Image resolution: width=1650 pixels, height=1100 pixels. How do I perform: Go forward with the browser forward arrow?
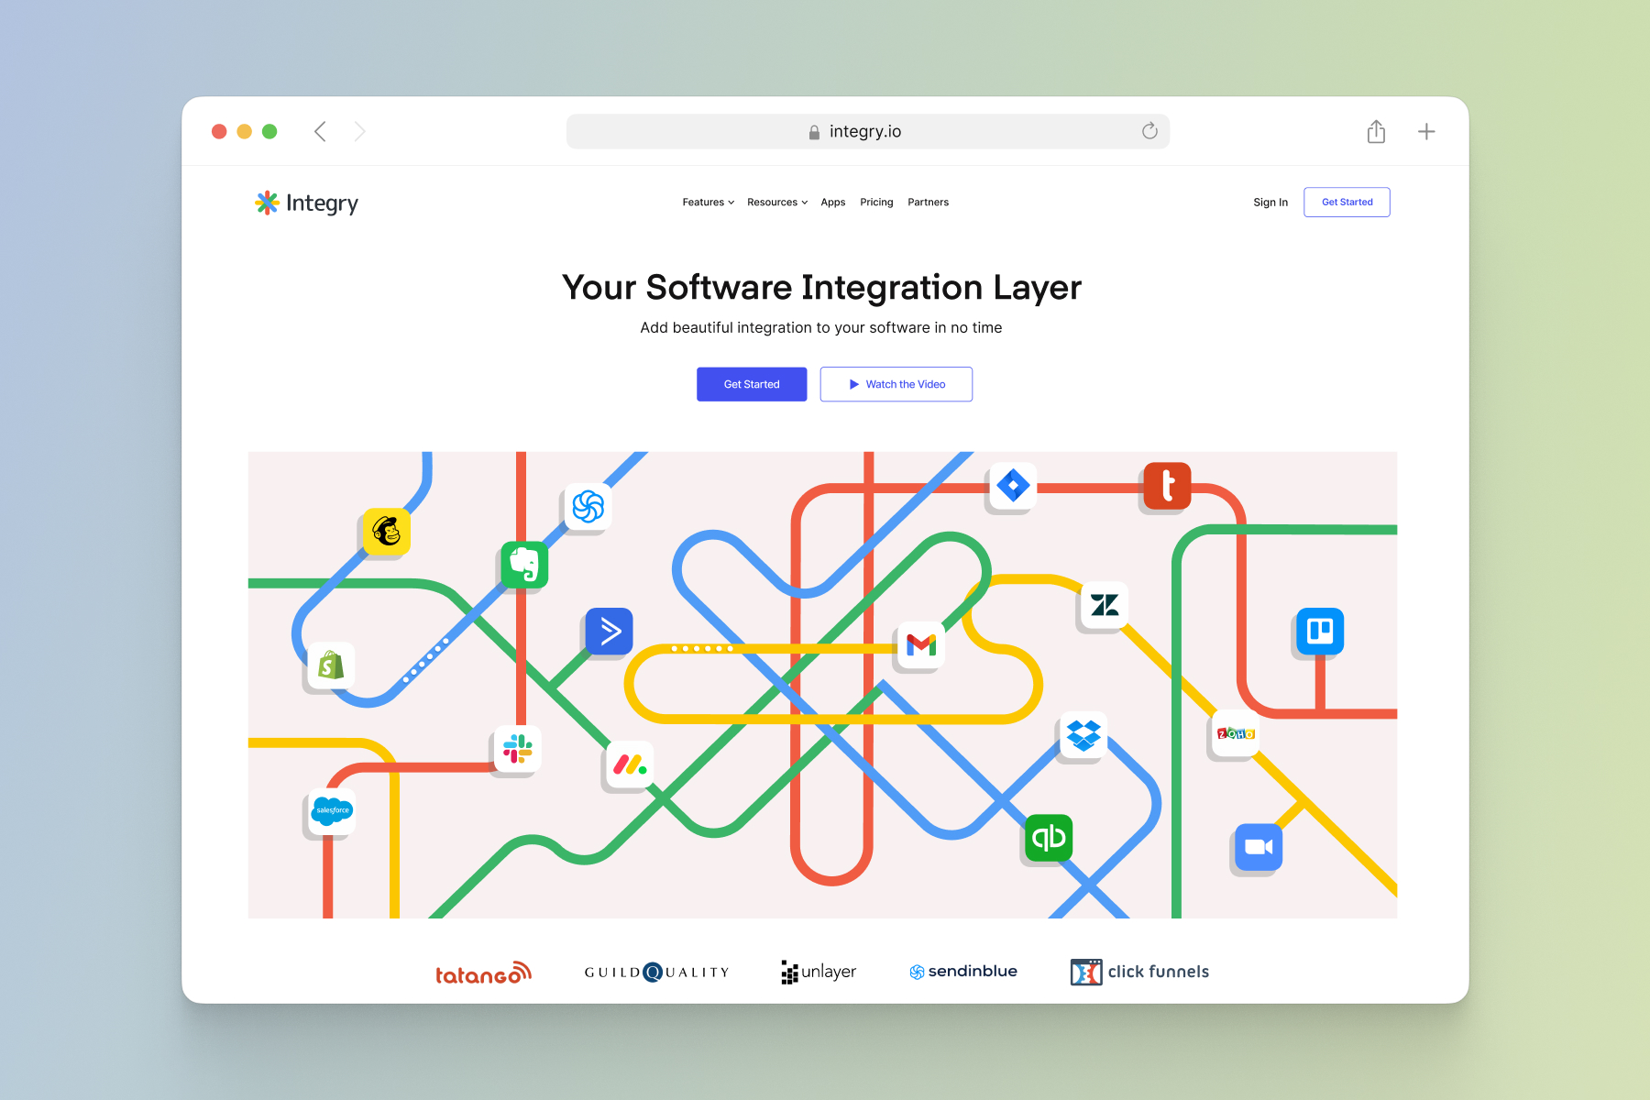tap(360, 131)
